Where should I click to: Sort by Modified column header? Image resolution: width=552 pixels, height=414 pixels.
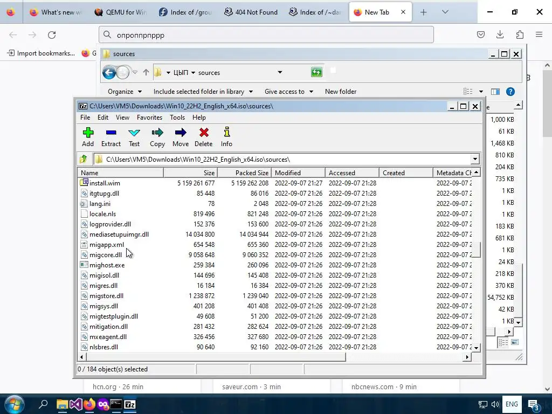click(298, 172)
